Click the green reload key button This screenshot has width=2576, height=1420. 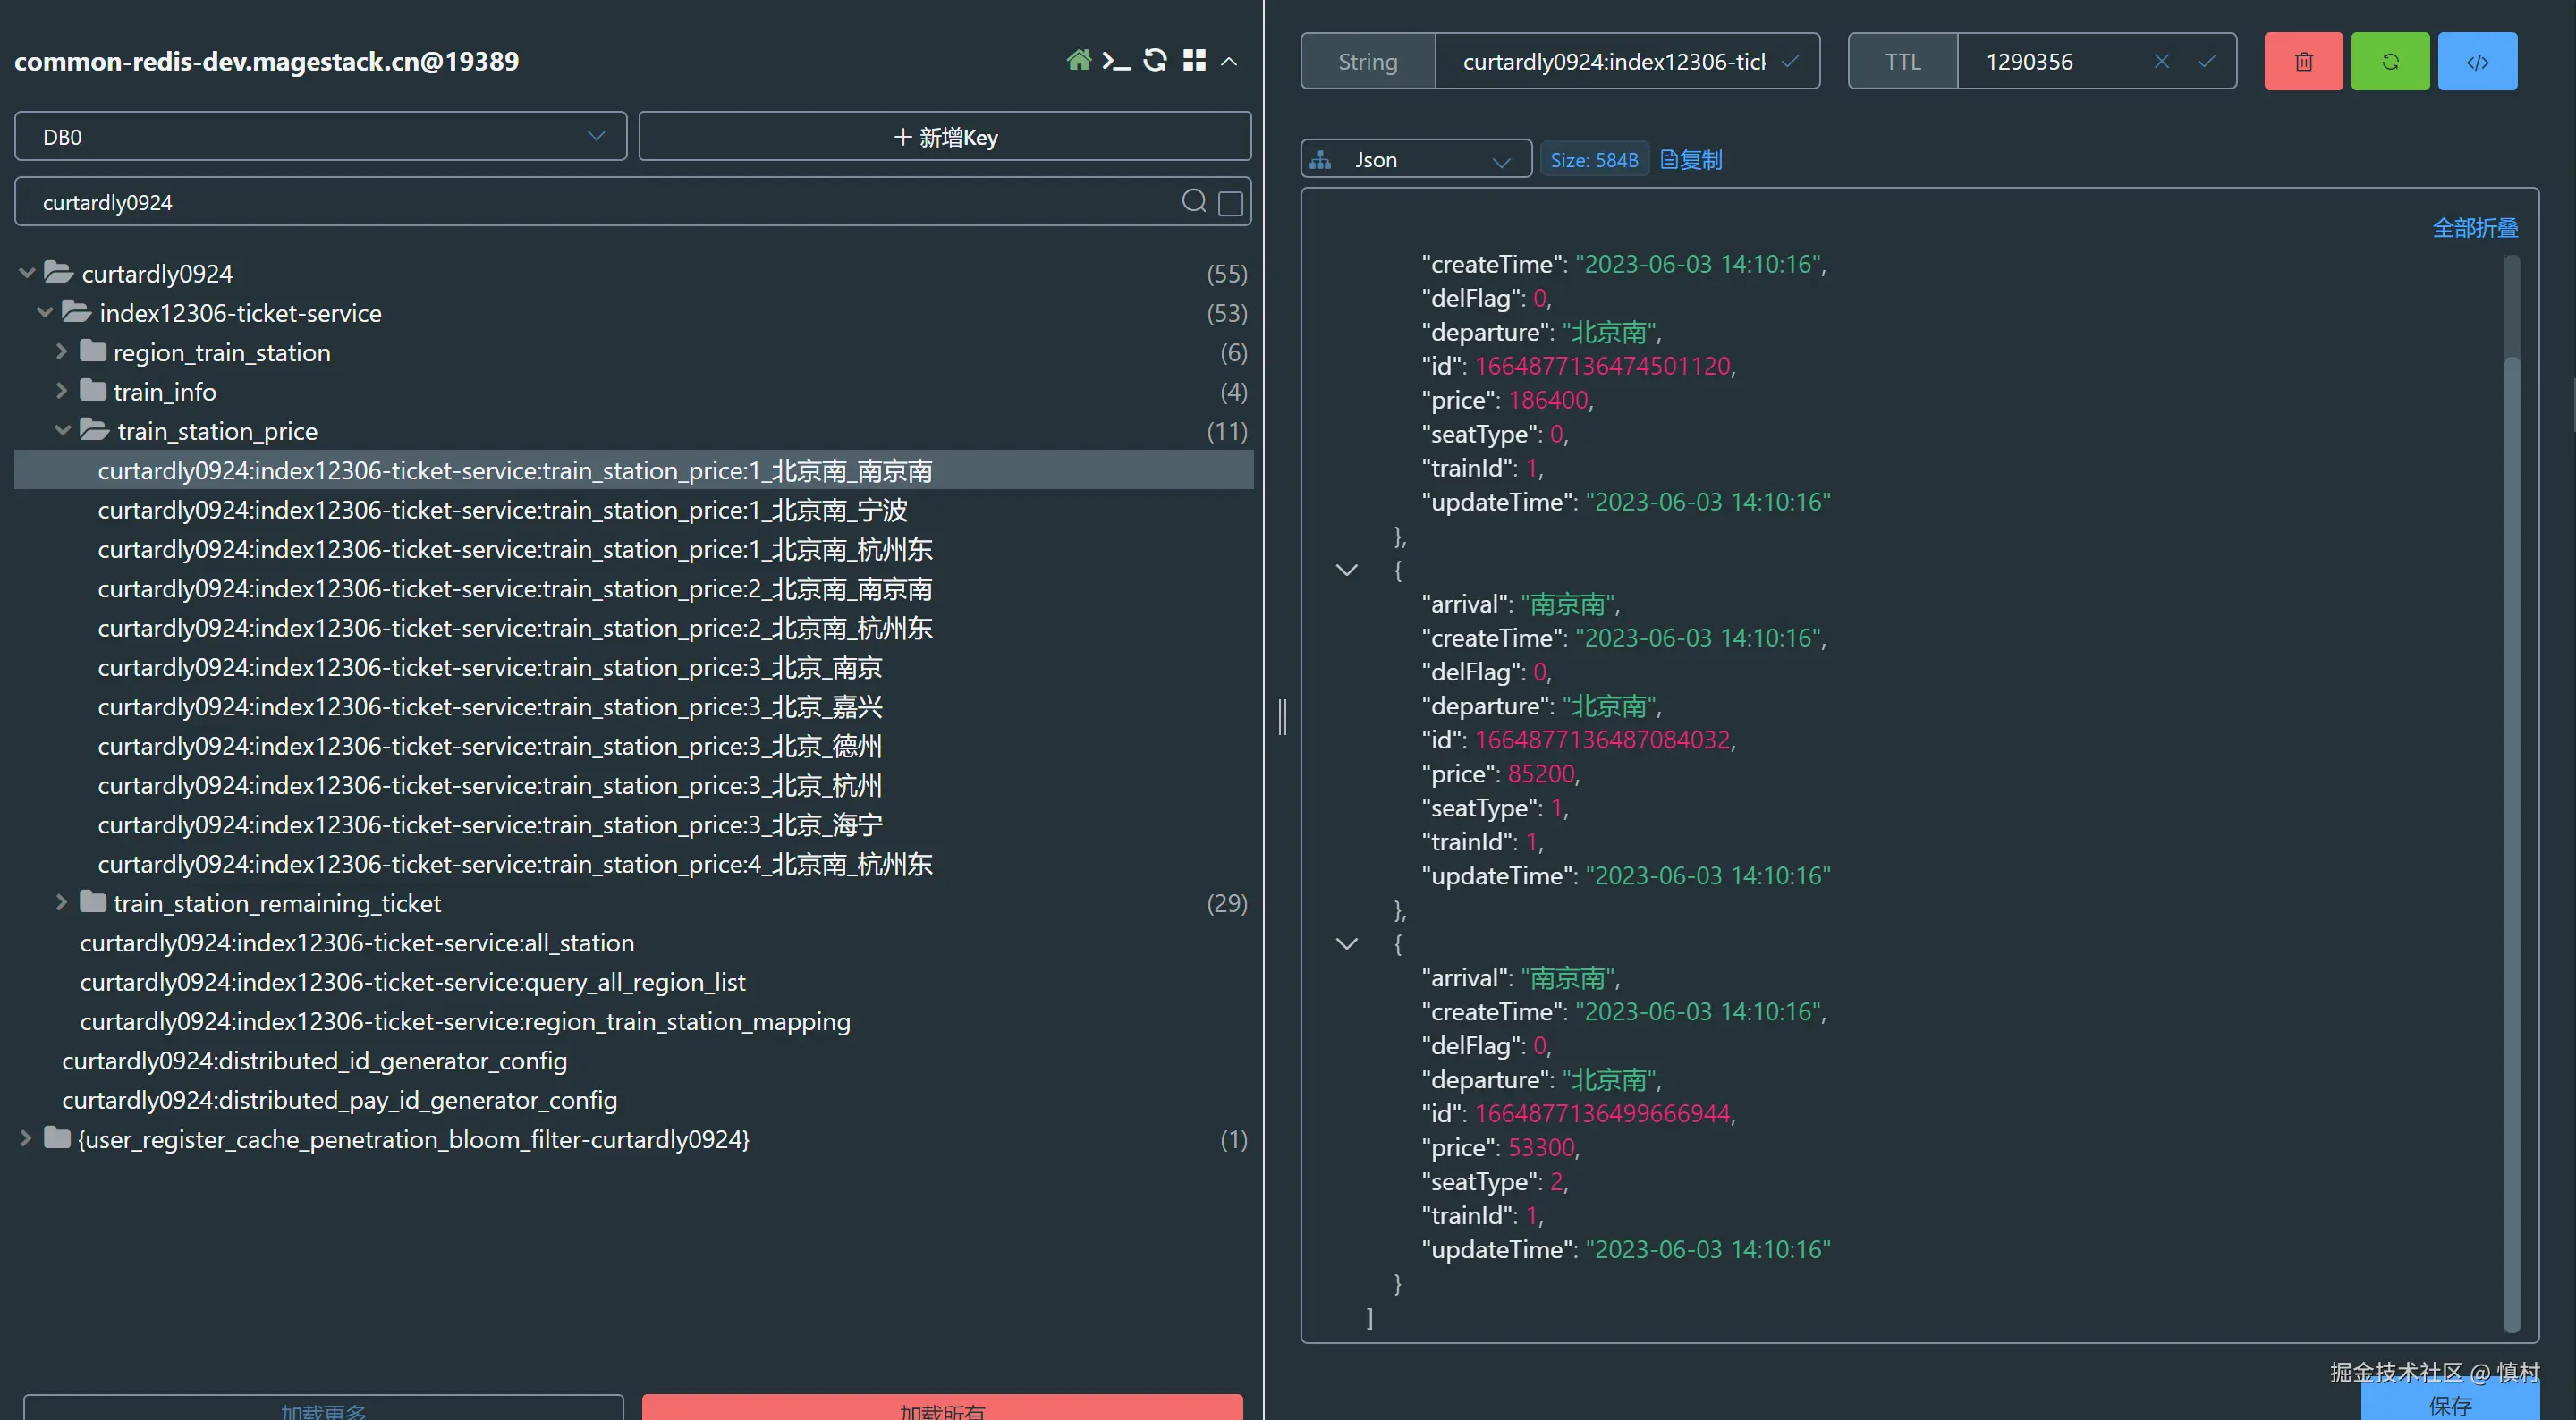2390,62
